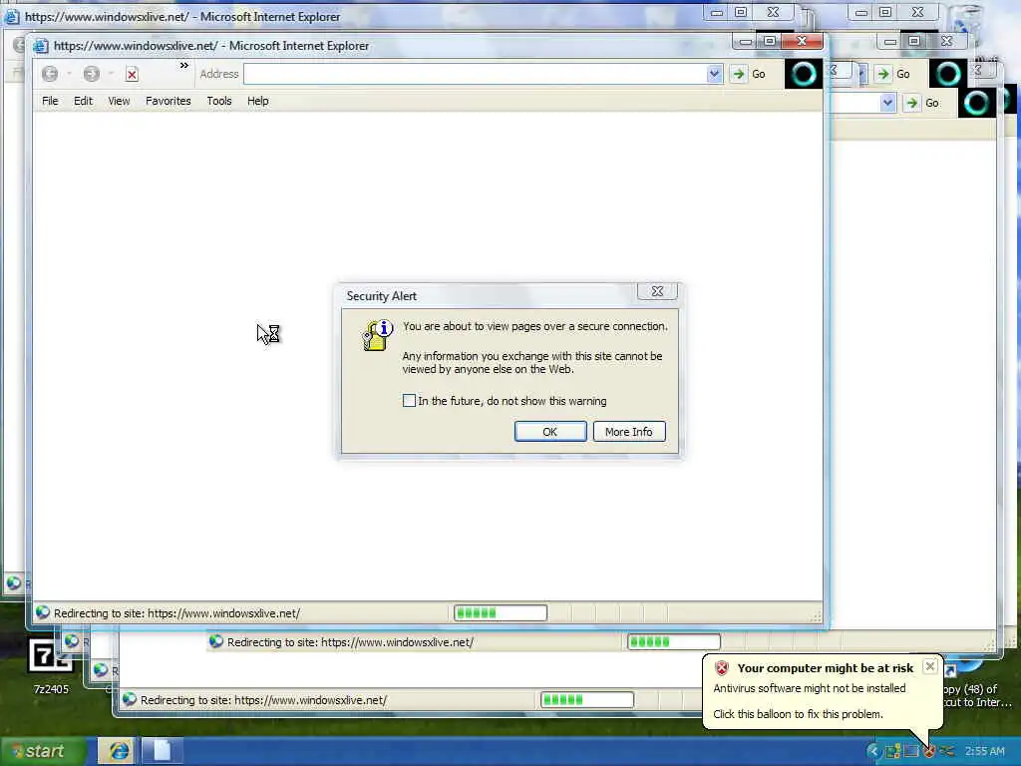The height and width of the screenshot is (766, 1021).
Task: Expand the toolbar overflow chevron
Action: (x=184, y=65)
